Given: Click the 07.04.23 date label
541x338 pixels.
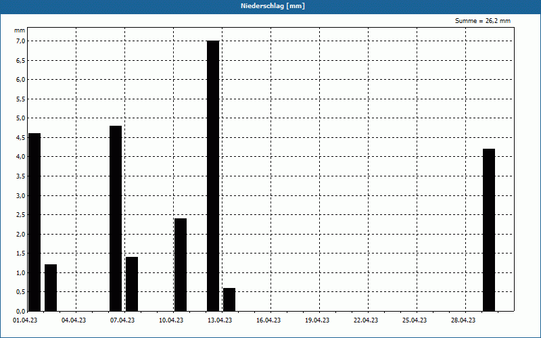Looking at the screenshot, I should 122,320.
